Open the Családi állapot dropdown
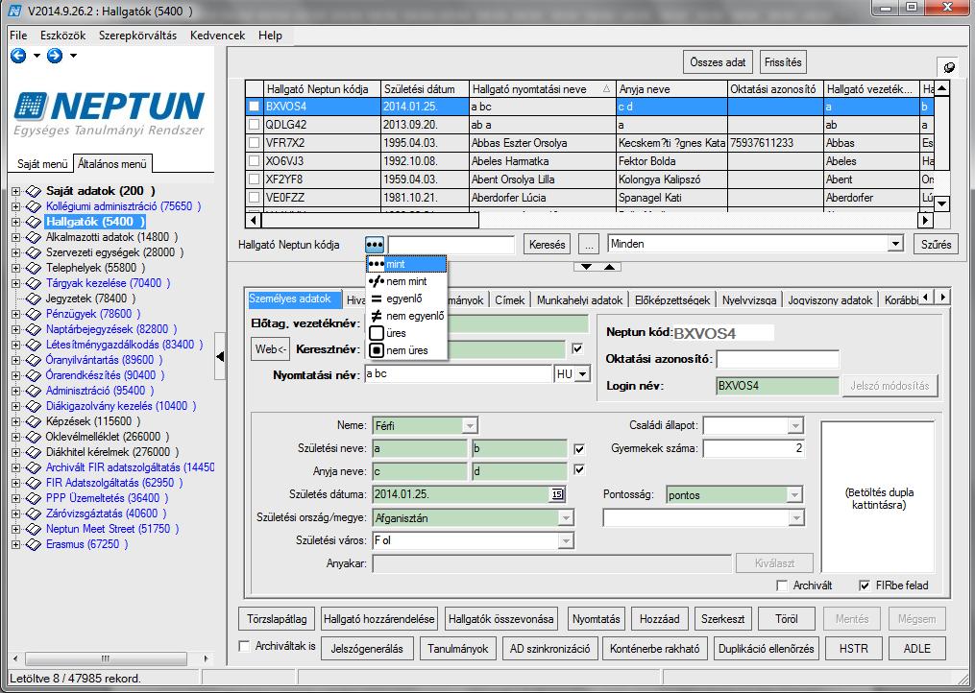Image resolution: width=975 pixels, height=693 pixels. (795, 426)
